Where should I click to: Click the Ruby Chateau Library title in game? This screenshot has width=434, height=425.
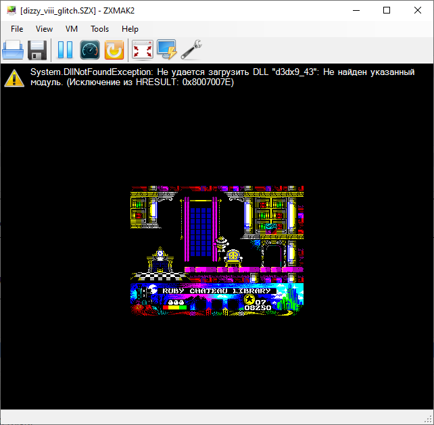point(217,291)
